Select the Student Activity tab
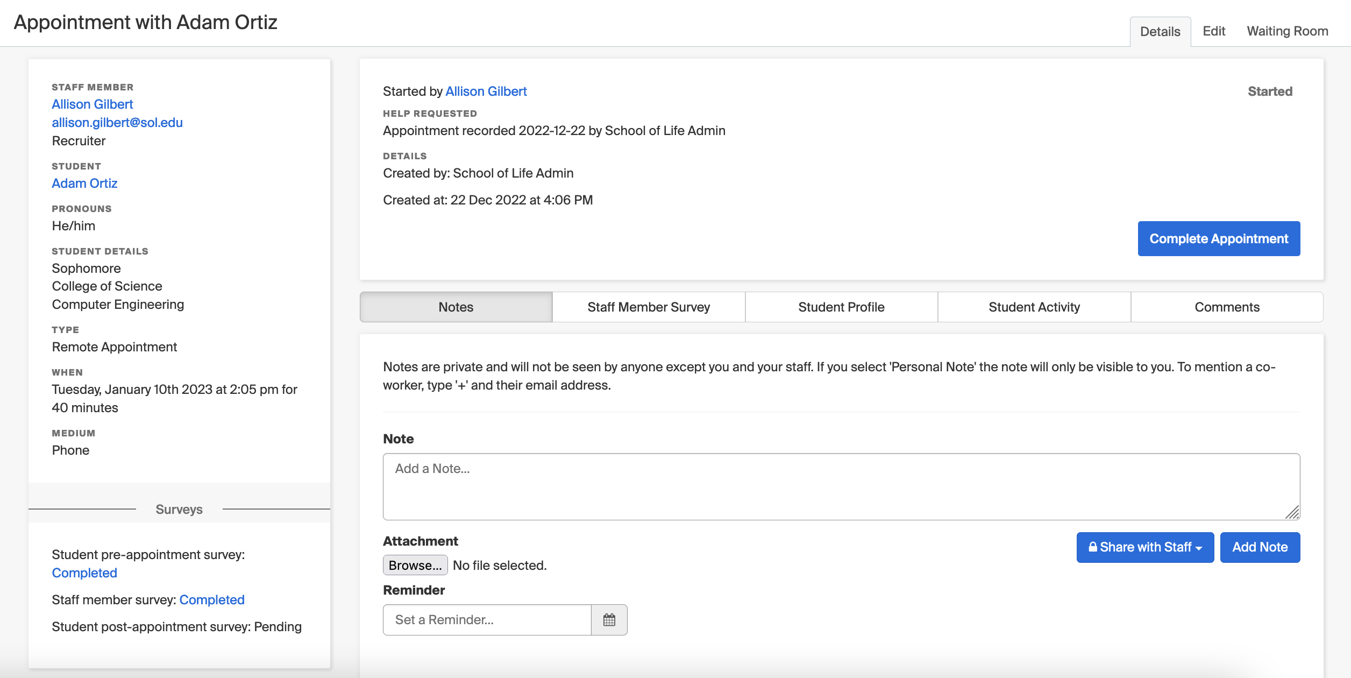The image size is (1351, 678). (x=1034, y=307)
